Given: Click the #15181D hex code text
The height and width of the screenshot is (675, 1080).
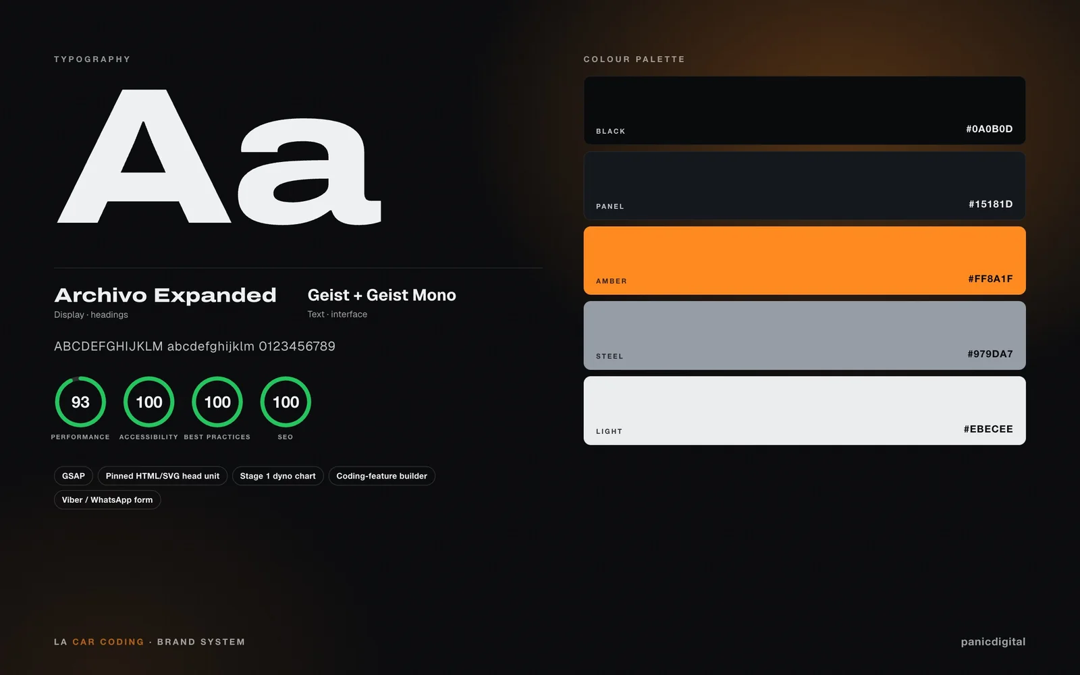Looking at the screenshot, I should (x=990, y=204).
